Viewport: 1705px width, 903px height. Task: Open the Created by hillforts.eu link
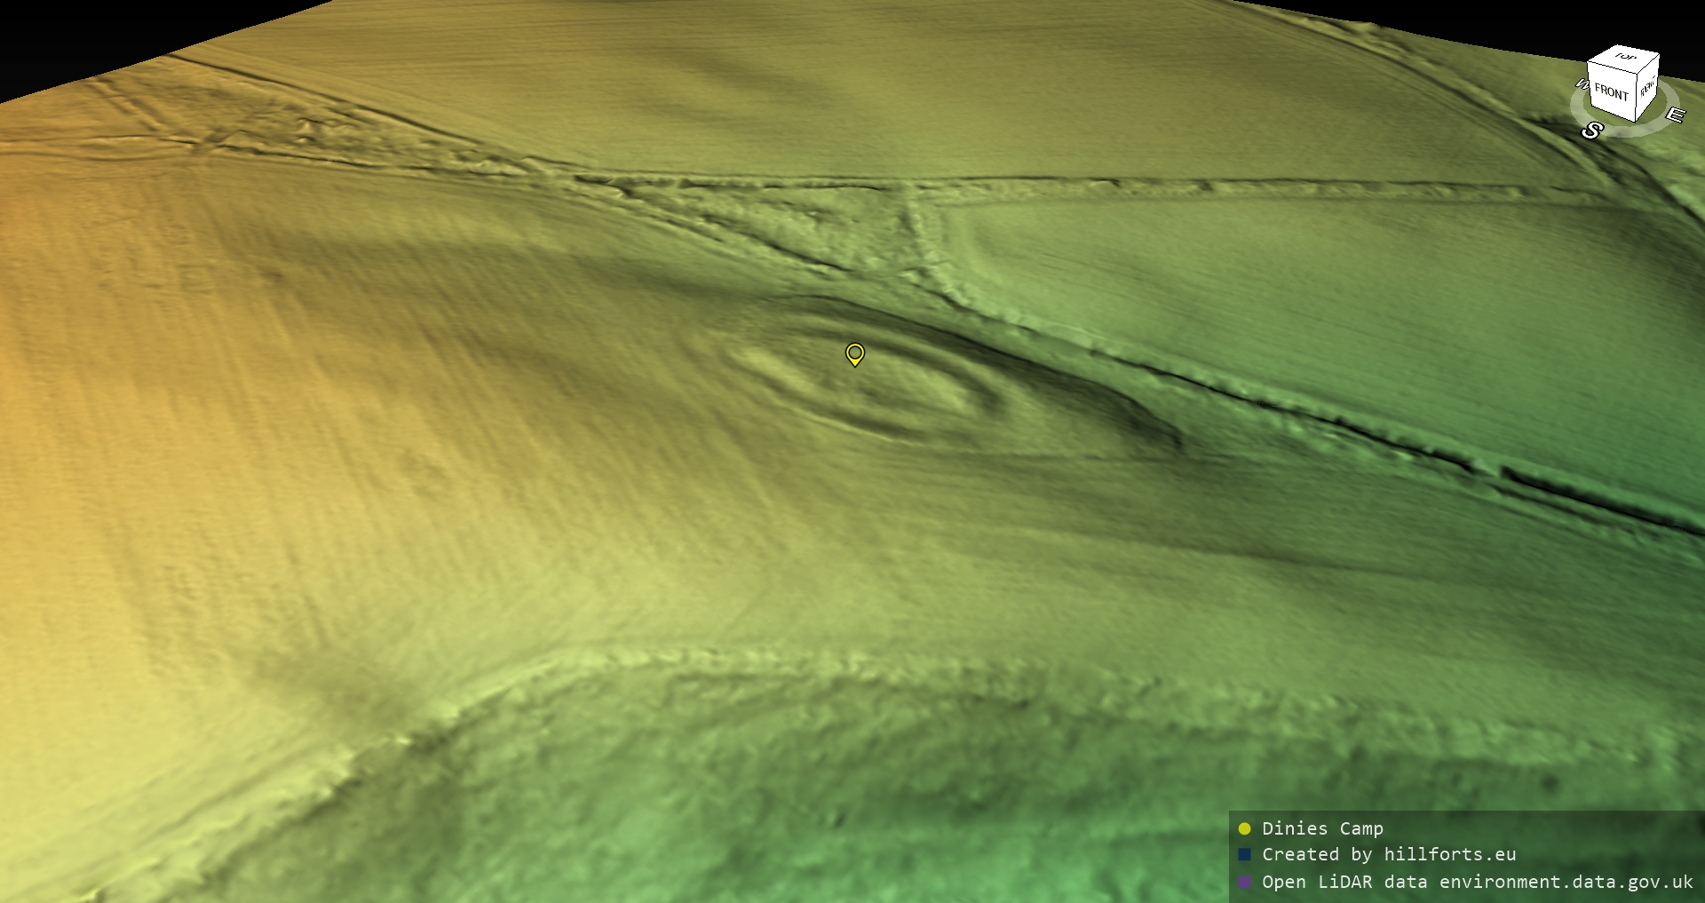1389,854
